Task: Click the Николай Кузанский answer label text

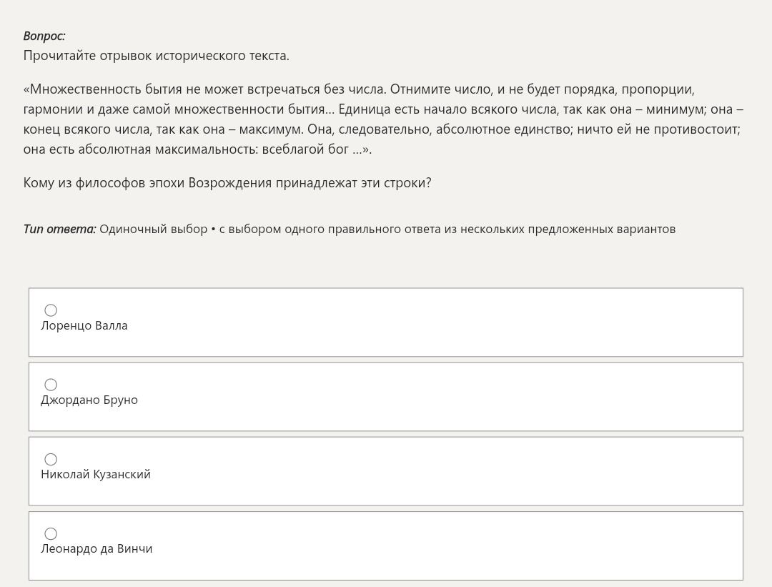Action: coord(96,474)
